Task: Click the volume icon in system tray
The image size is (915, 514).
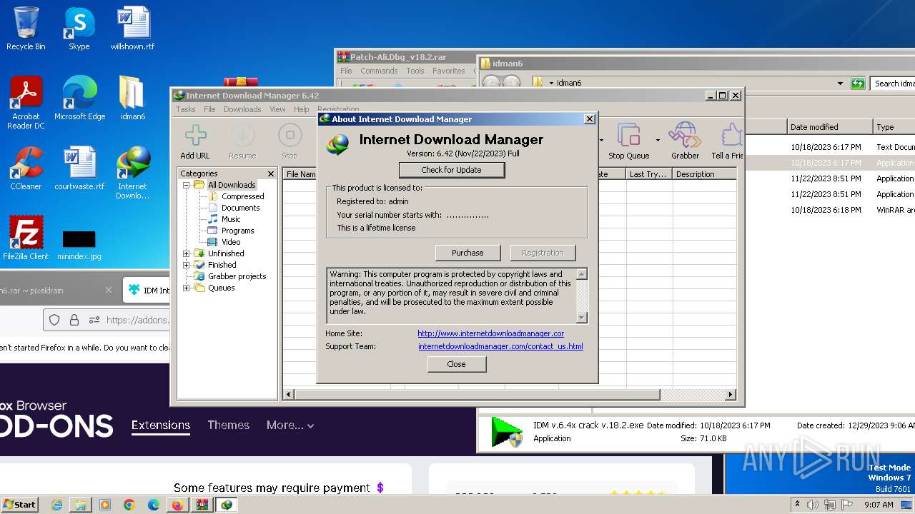Action: tap(812, 505)
